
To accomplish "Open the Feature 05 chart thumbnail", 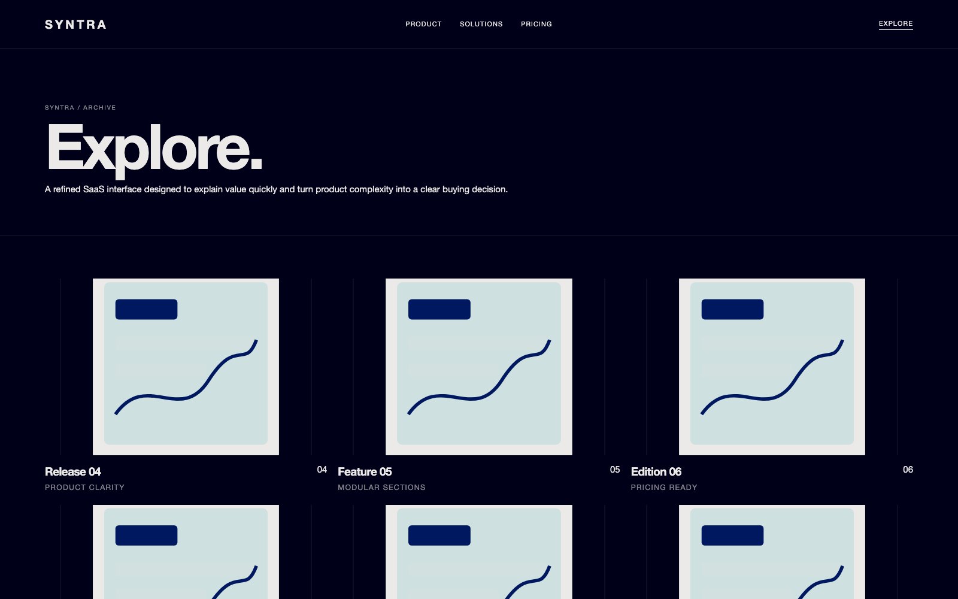I will (x=479, y=367).
